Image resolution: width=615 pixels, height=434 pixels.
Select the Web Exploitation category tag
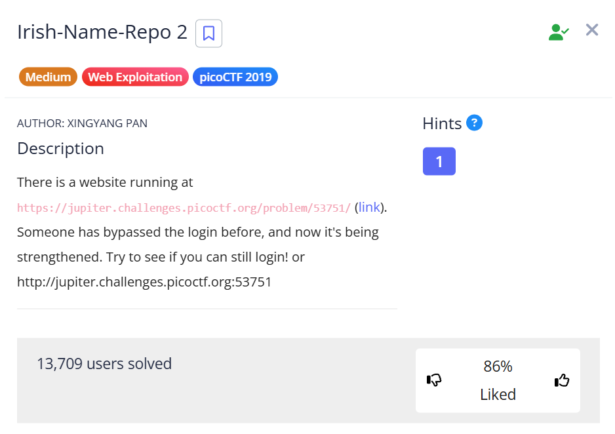click(135, 77)
